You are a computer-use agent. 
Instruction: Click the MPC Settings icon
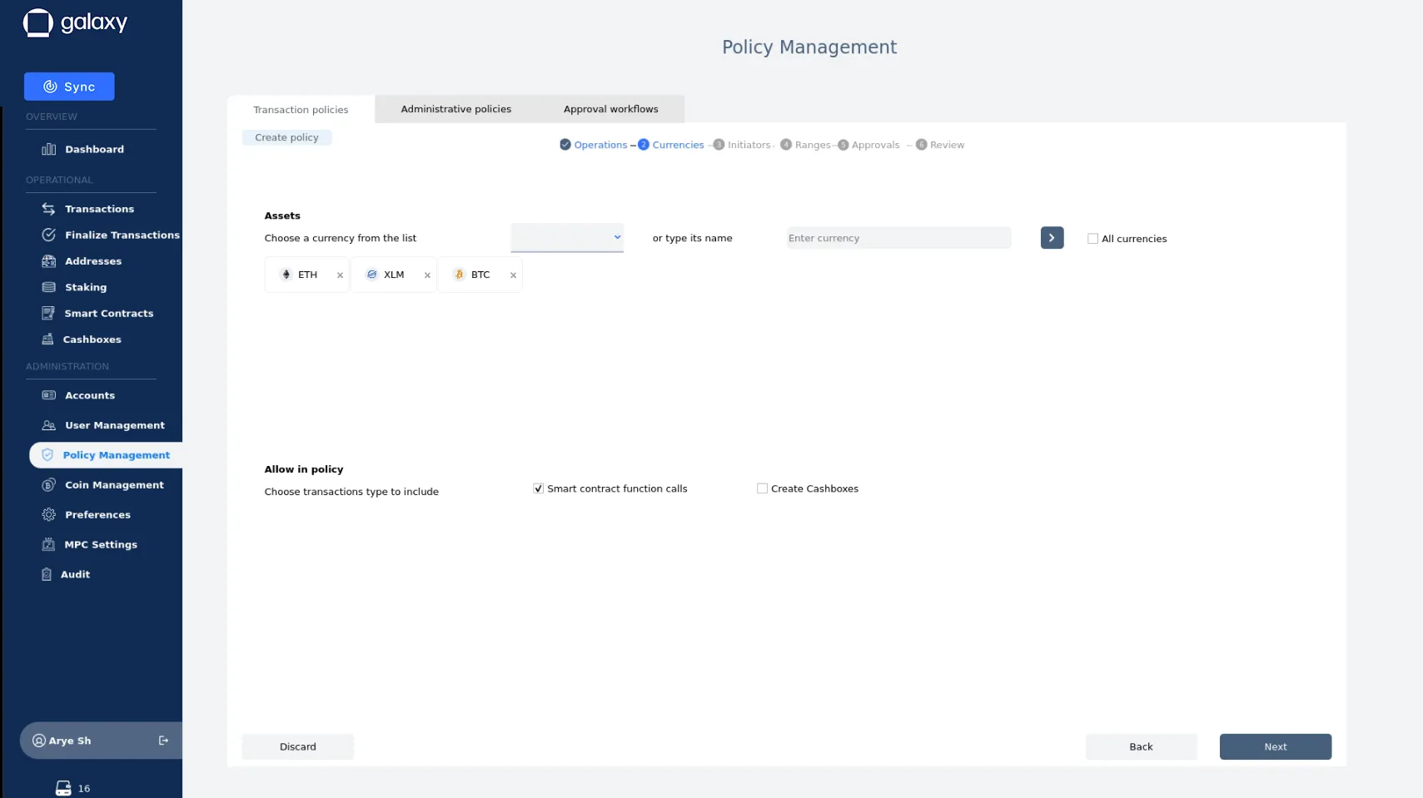(x=47, y=544)
